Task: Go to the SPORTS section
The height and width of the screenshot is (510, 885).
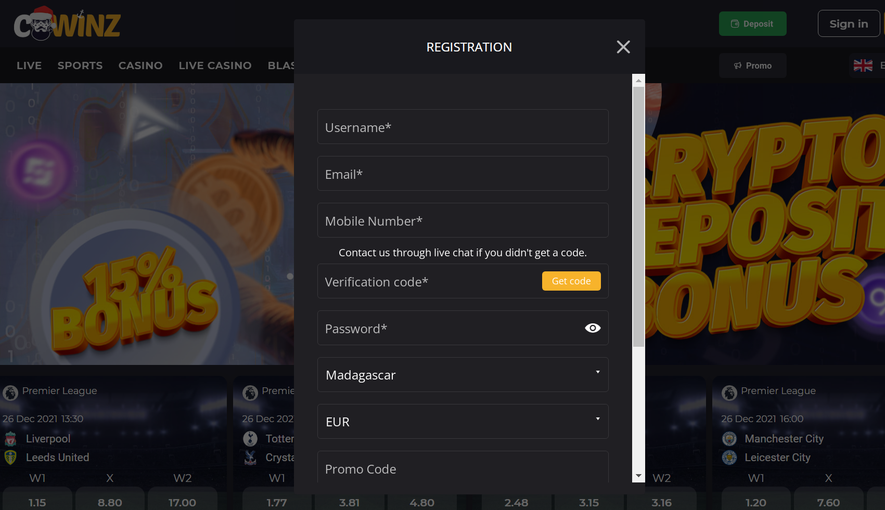Action: click(x=80, y=66)
